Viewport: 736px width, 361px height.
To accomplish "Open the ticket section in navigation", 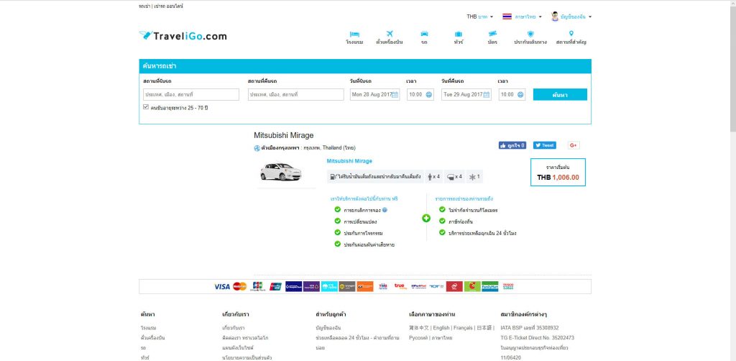I will [x=492, y=37].
